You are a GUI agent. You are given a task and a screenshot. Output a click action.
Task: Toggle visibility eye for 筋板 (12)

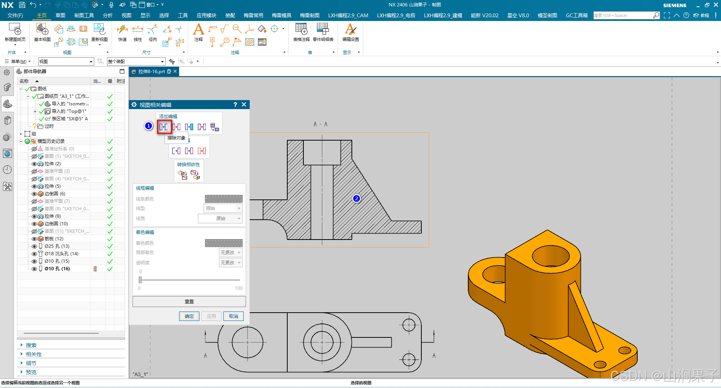pyautogui.click(x=34, y=239)
